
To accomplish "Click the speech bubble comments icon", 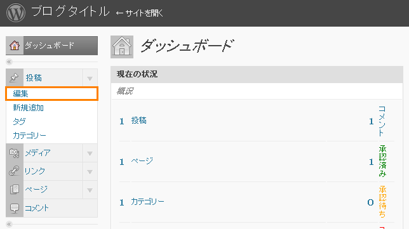I will point(15,208).
